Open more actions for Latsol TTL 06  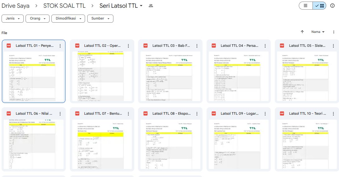pyautogui.click(x=60, y=114)
